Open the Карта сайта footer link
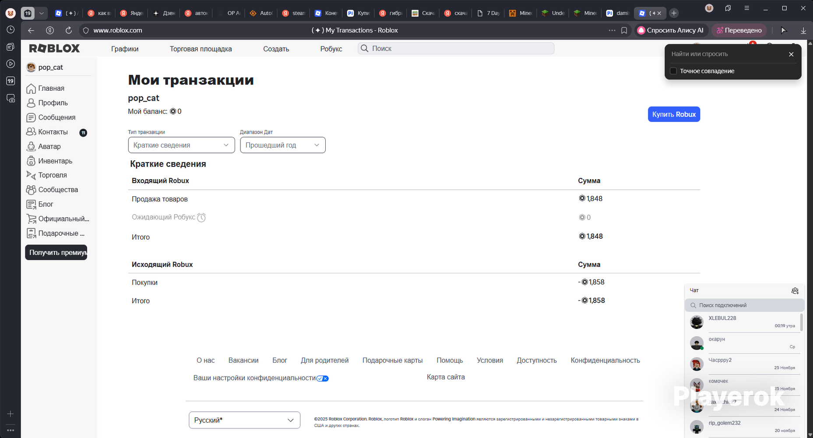 [446, 377]
